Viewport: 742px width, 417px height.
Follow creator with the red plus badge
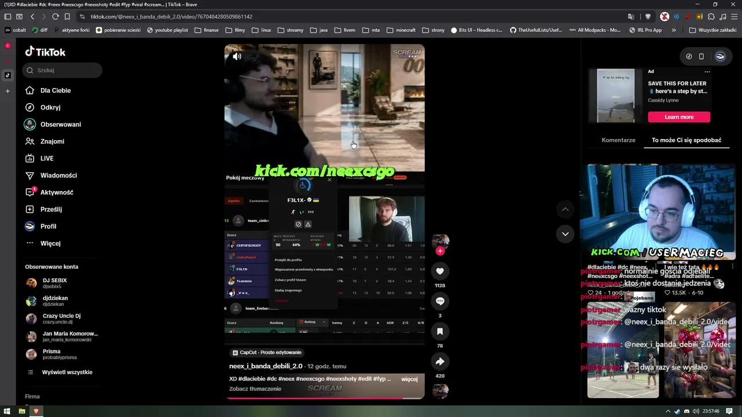(x=440, y=251)
